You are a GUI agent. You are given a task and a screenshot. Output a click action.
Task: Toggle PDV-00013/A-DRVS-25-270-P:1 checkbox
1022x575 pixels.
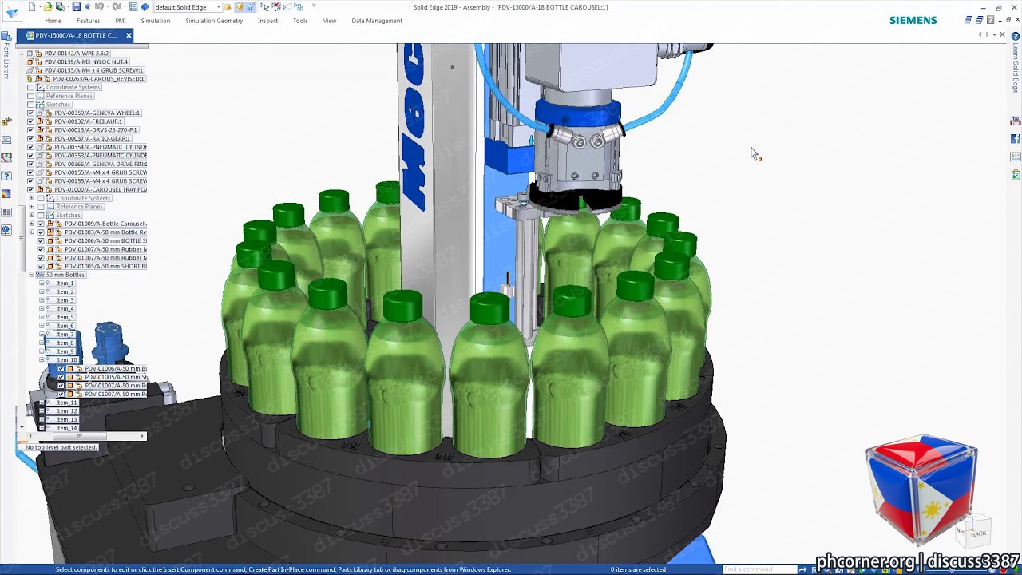pos(31,130)
